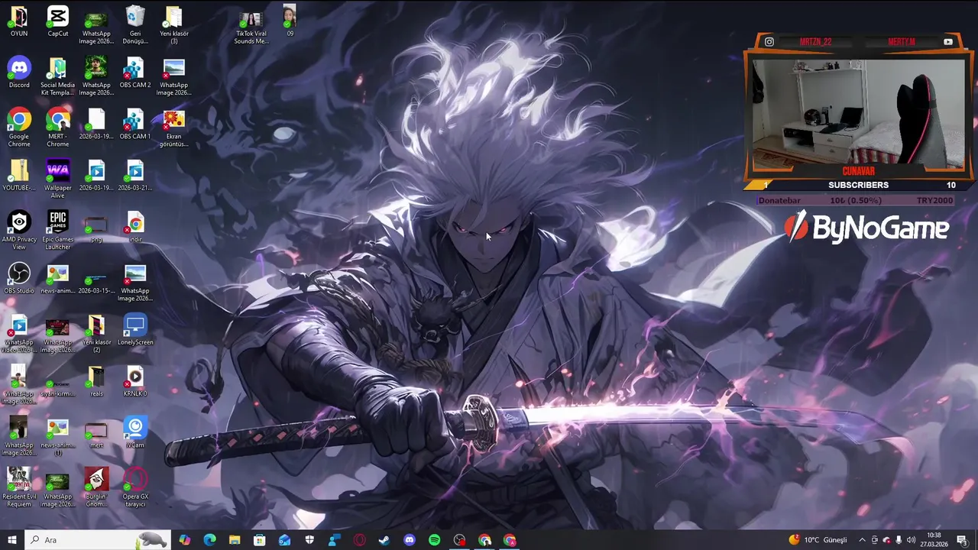978x550 pixels.
Task: Open Yeni klasör (3) folder
Action: [x=174, y=24]
